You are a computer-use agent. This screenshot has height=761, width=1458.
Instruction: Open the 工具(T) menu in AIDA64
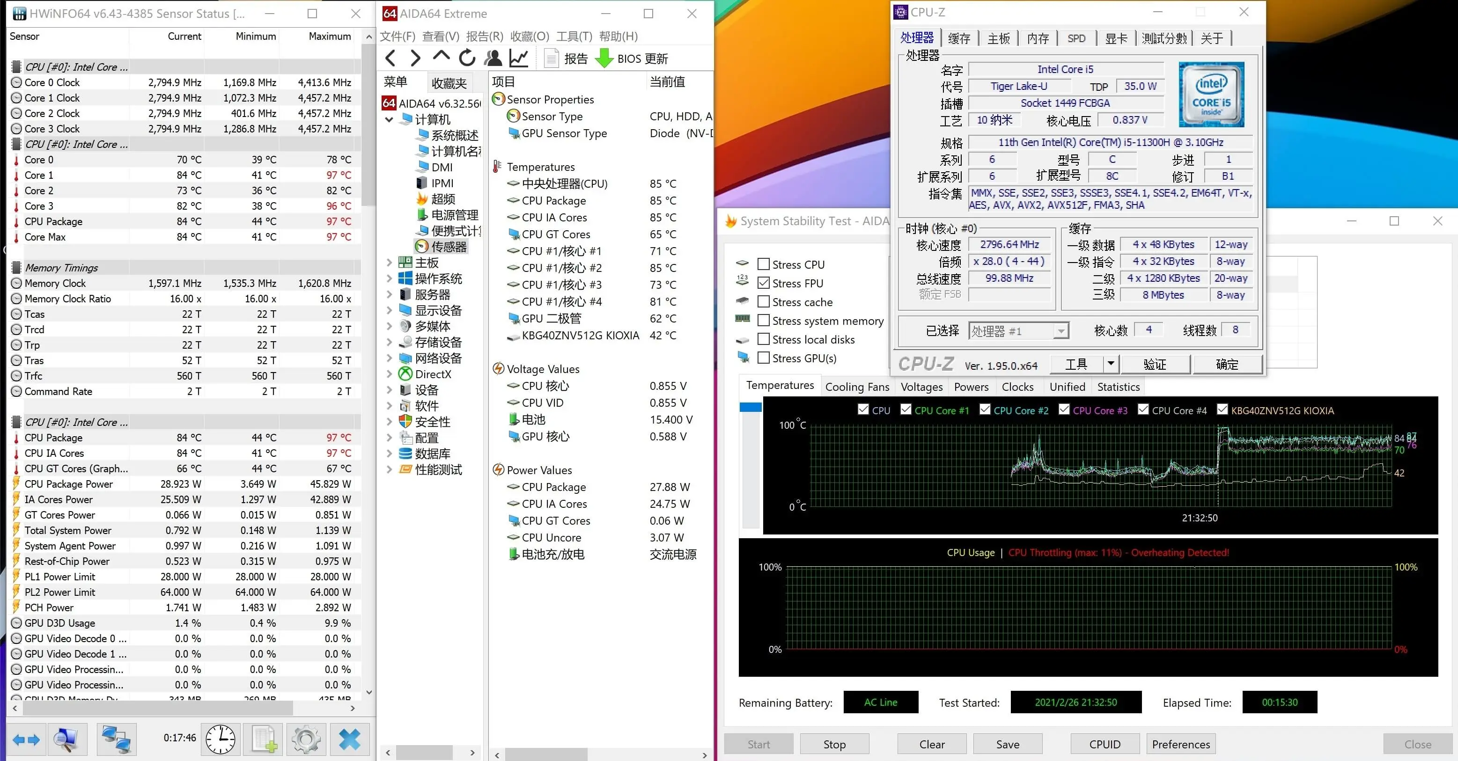point(574,36)
